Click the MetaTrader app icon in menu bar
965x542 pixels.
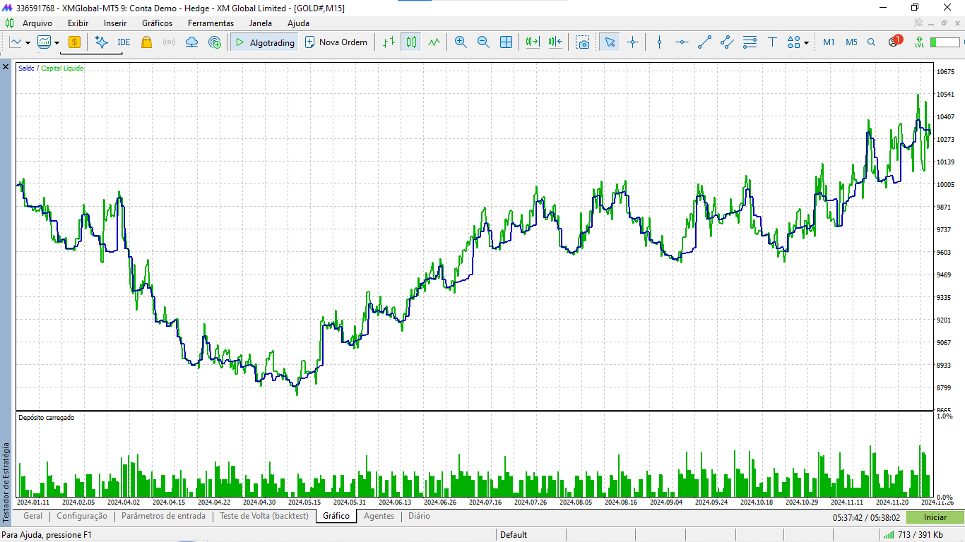click(x=8, y=23)
